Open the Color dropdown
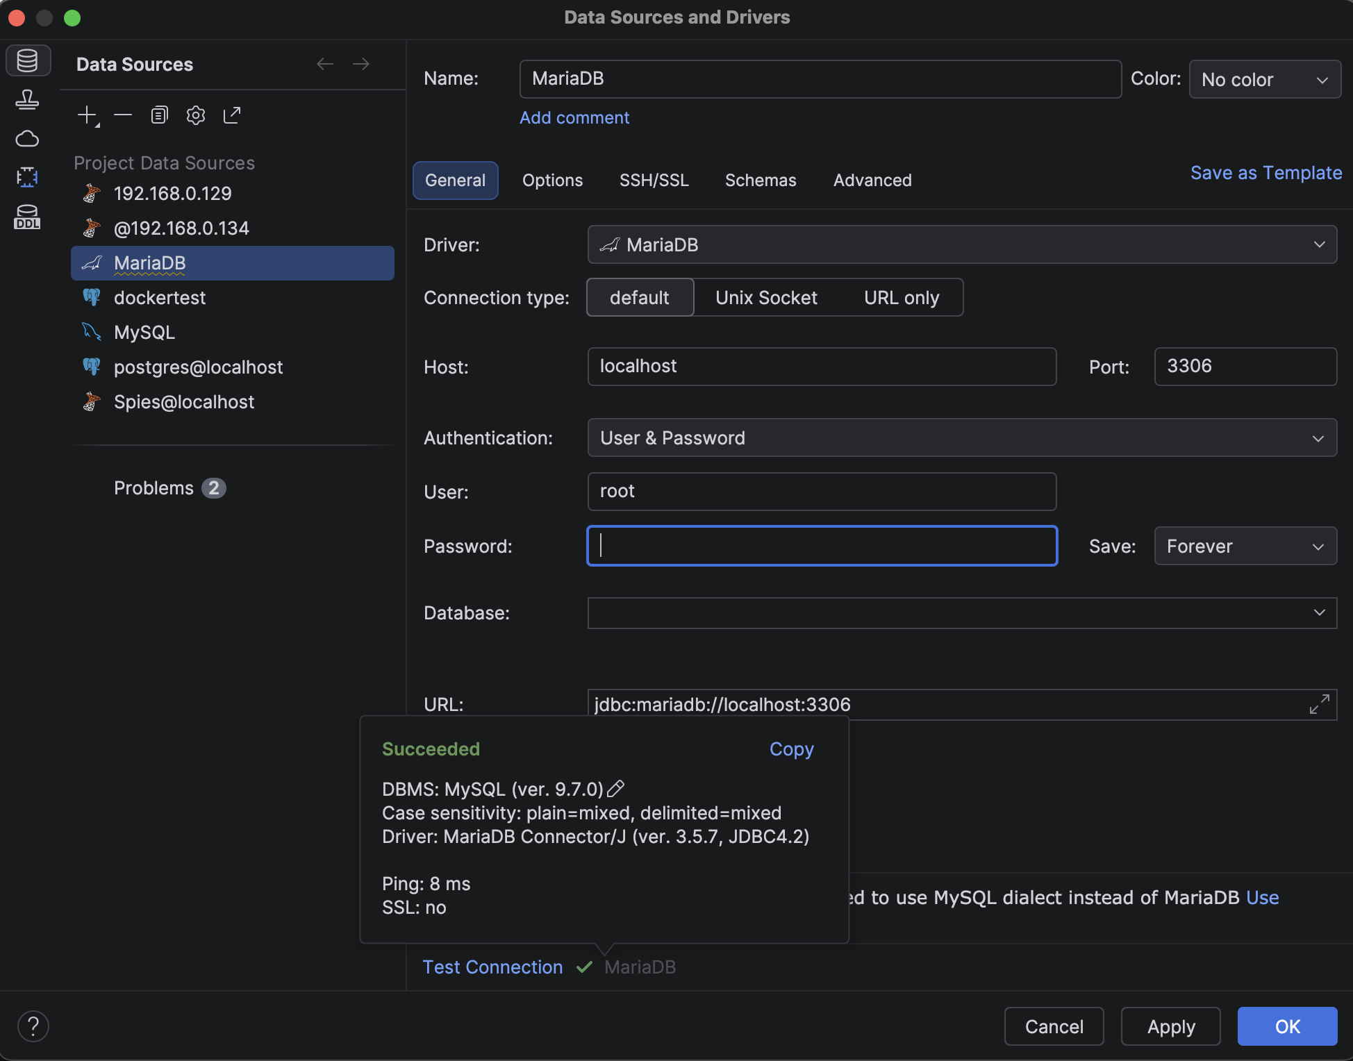The height and width of the screenshot is (1061, 1353). [1265, 79]
